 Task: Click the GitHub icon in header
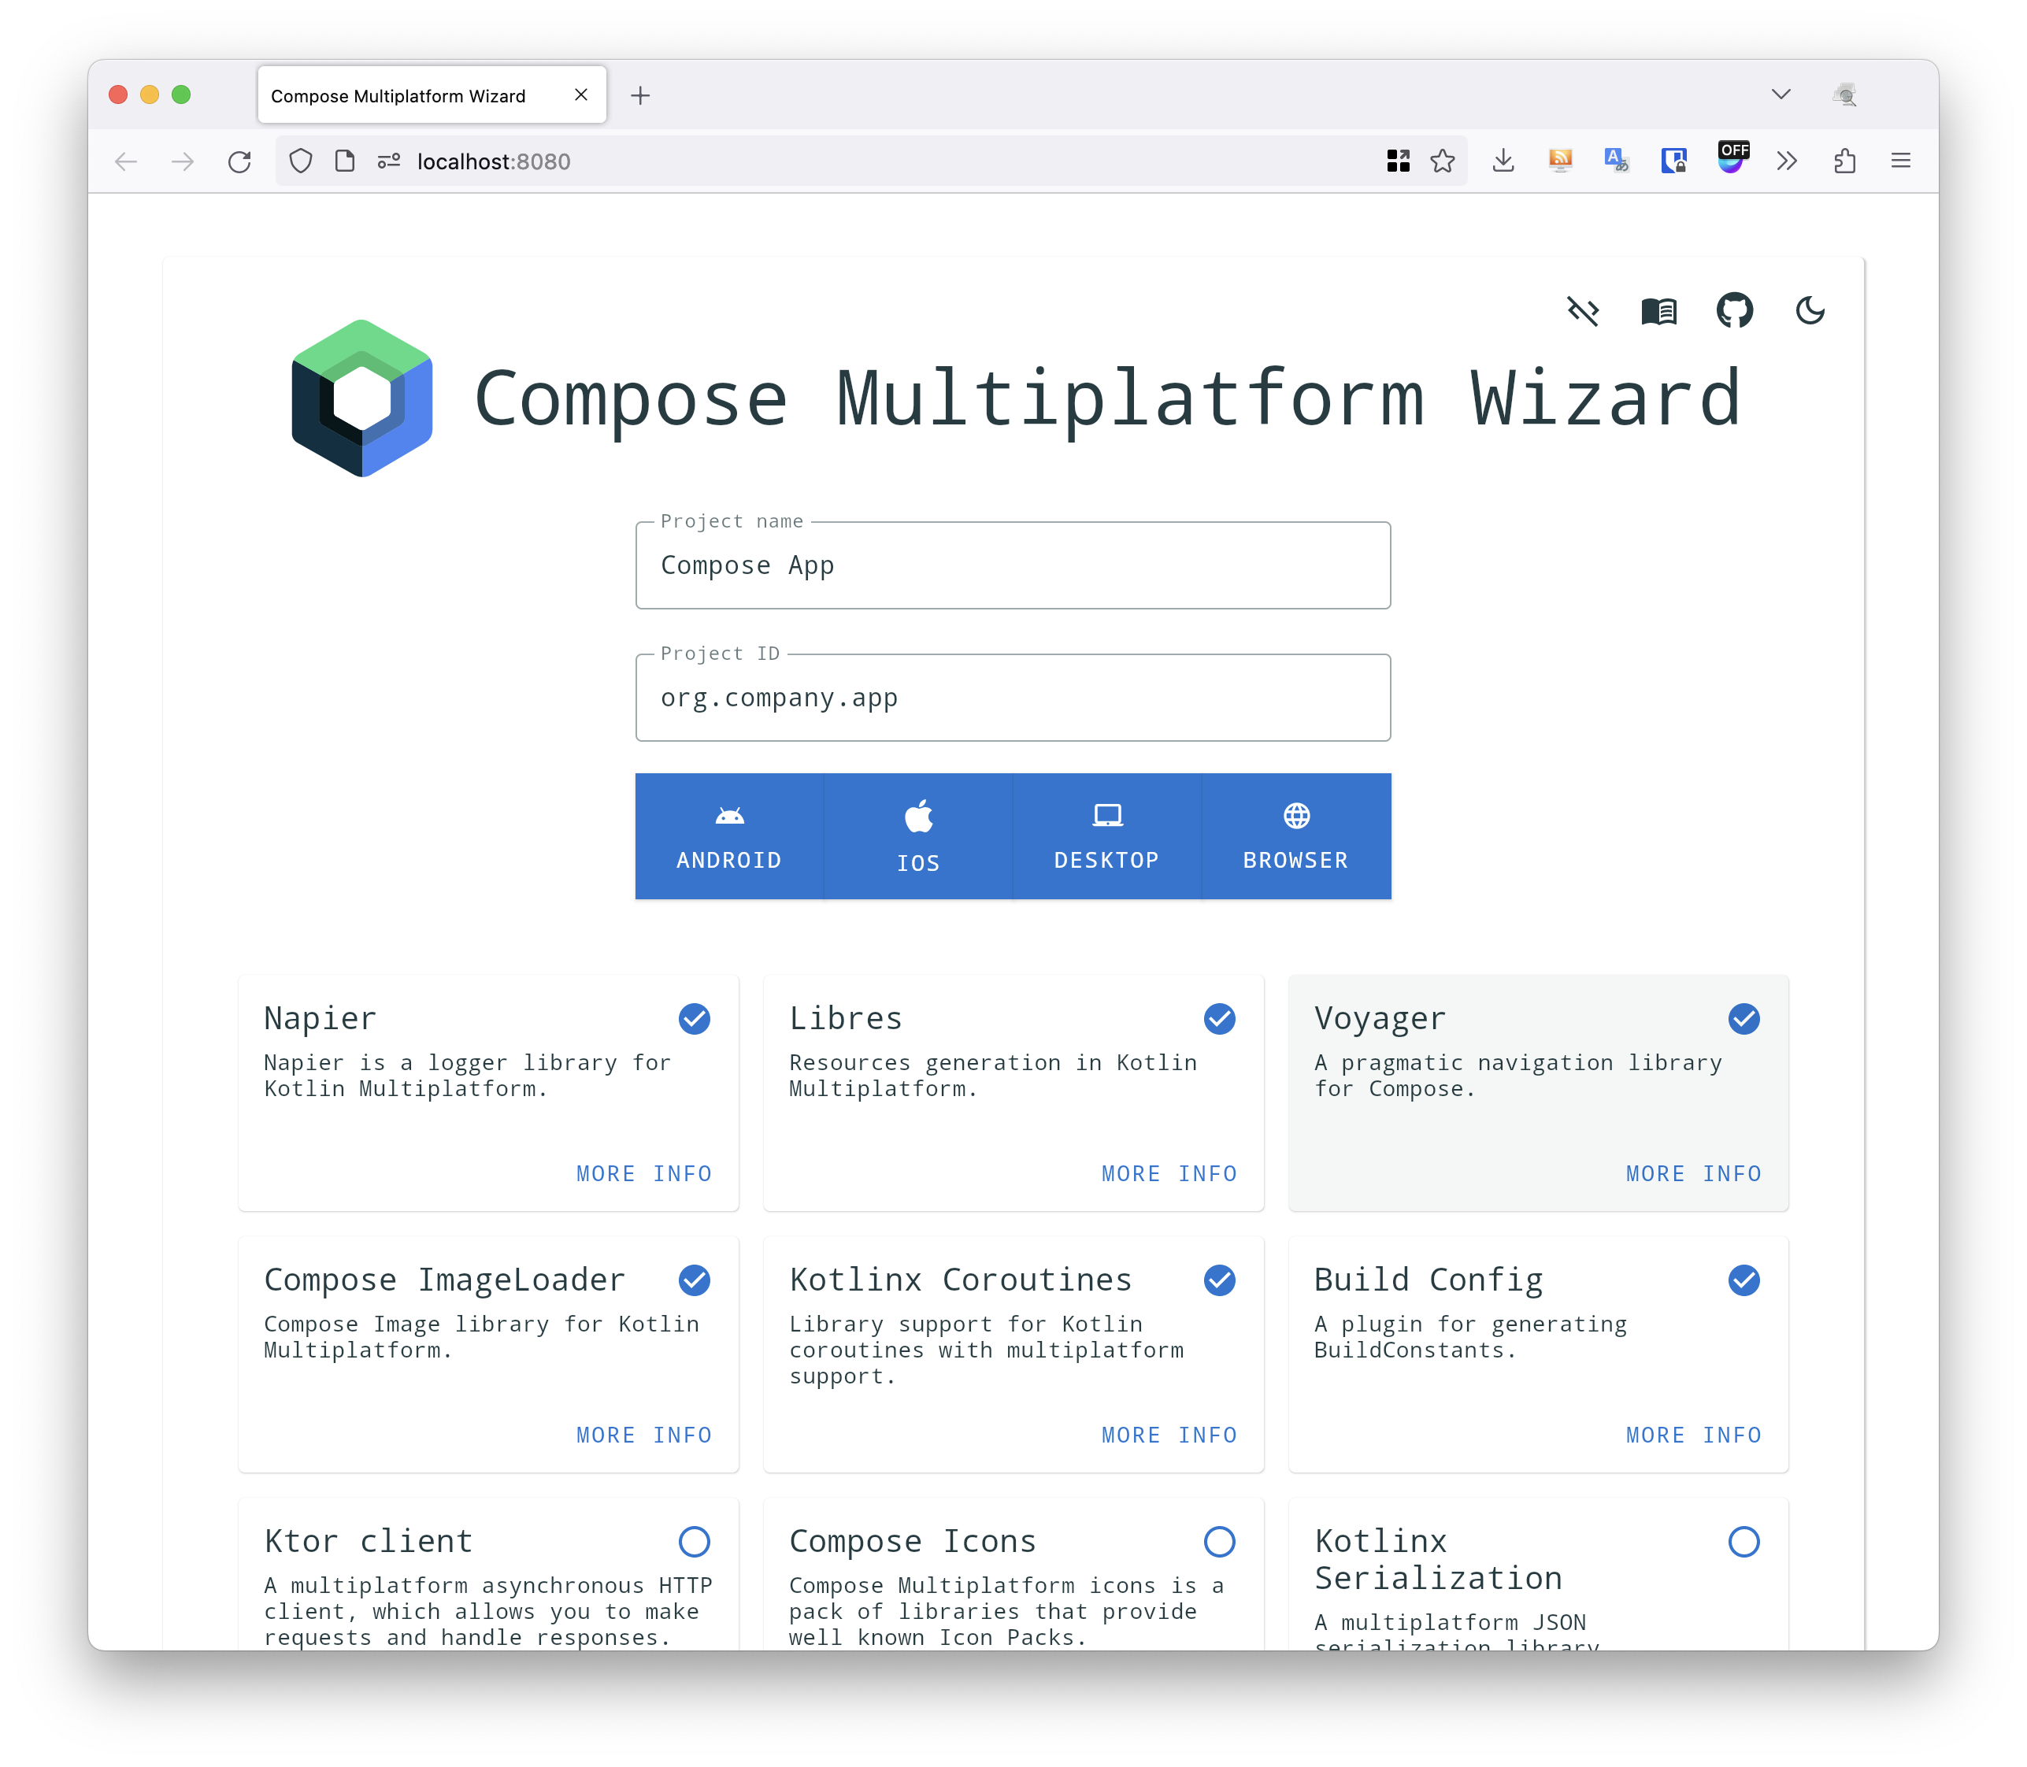tap(1734, 312)
